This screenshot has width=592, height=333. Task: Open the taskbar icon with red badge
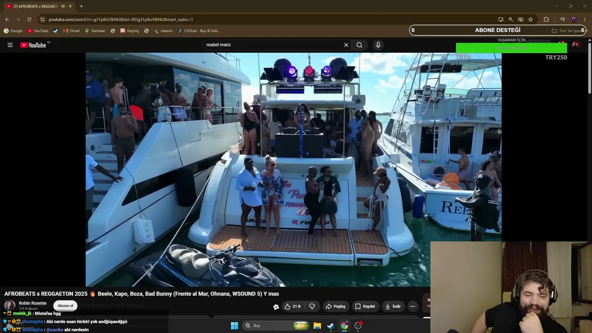tap(358, 326)
